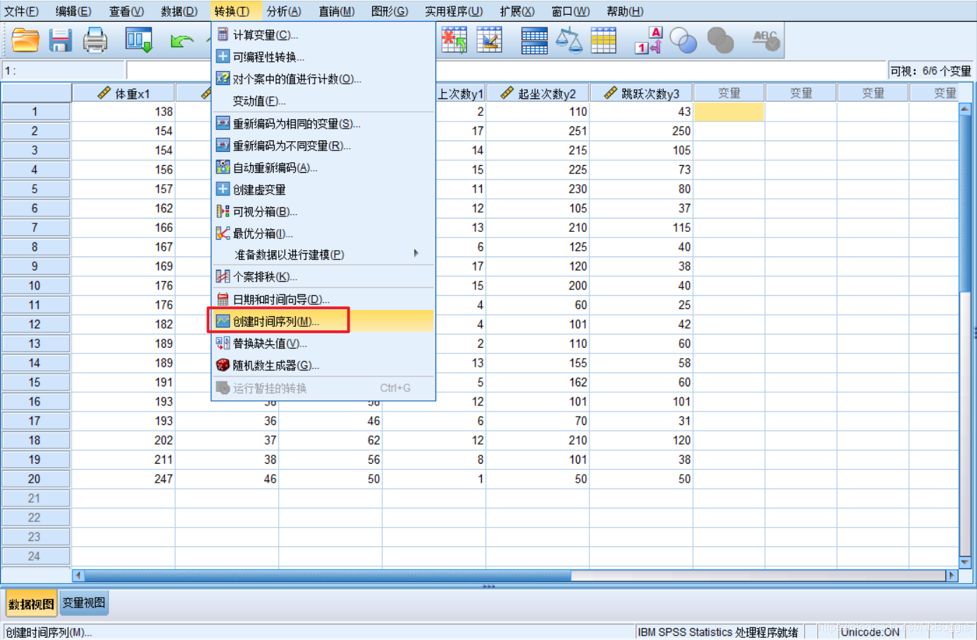Open the 分析(A) menu

[x=284, y=11]
